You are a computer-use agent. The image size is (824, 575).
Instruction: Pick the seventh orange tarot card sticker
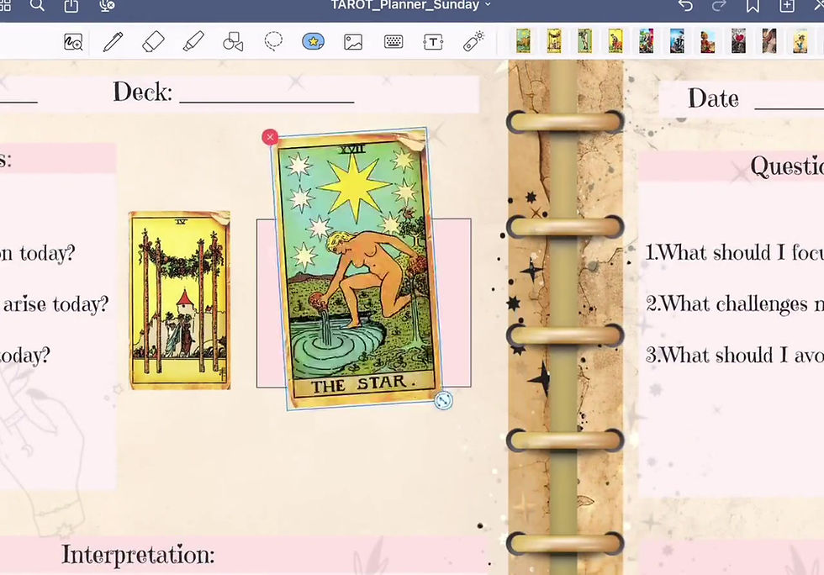pos(708,41)
